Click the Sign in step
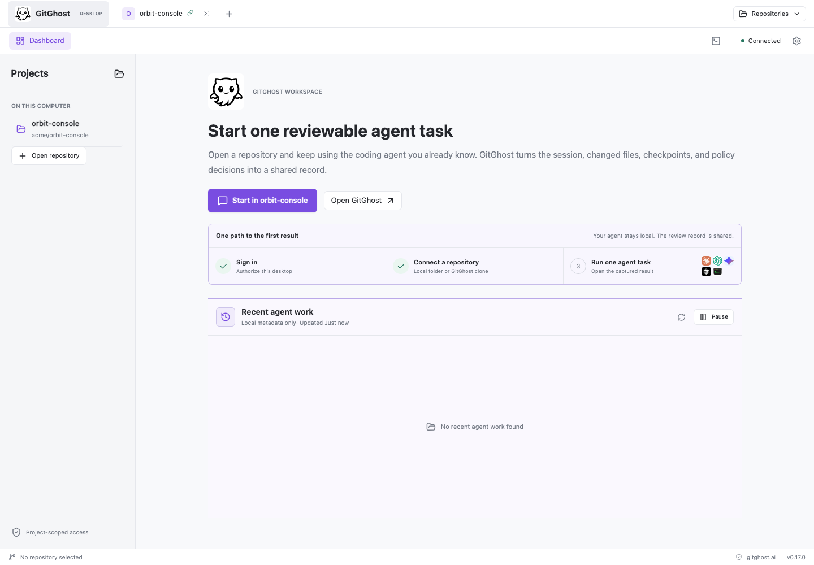This screenshot has width=814, height=565. click(x=297, y=266)
